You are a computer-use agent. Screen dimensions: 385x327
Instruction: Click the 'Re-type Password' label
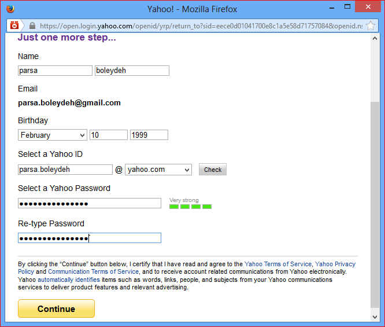(51, 223)
